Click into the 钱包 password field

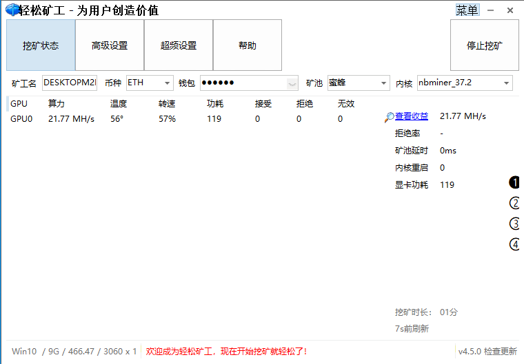249,83
